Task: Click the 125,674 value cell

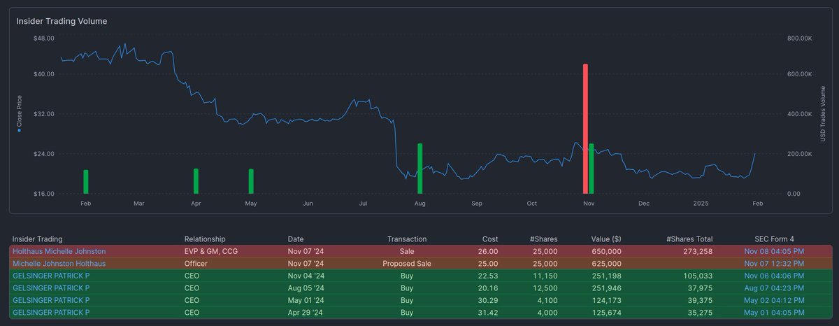Action: pyautogui.click(x=607, y=313)
